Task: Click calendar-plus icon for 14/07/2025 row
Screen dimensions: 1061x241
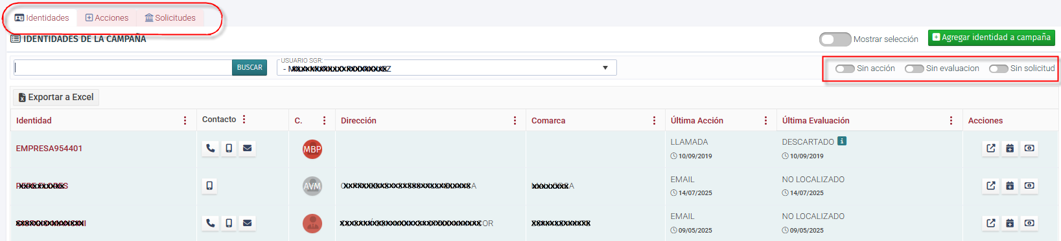Action: pos(1010,185)
